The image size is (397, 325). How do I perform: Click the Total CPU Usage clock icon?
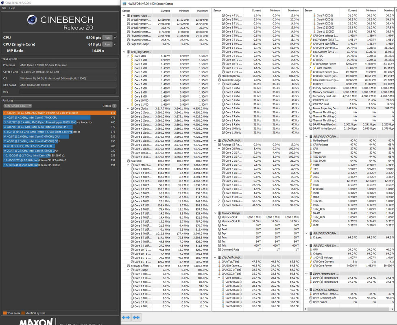(220, 80)
